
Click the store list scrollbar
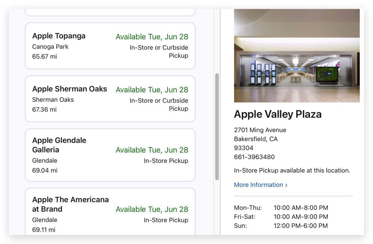(217, 126)
